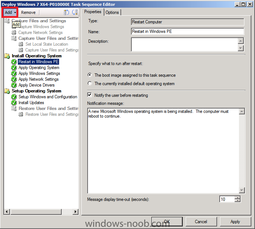Select currently installed default operating system option
Screen dimensions: 255x229
click(x=90, y=83)
